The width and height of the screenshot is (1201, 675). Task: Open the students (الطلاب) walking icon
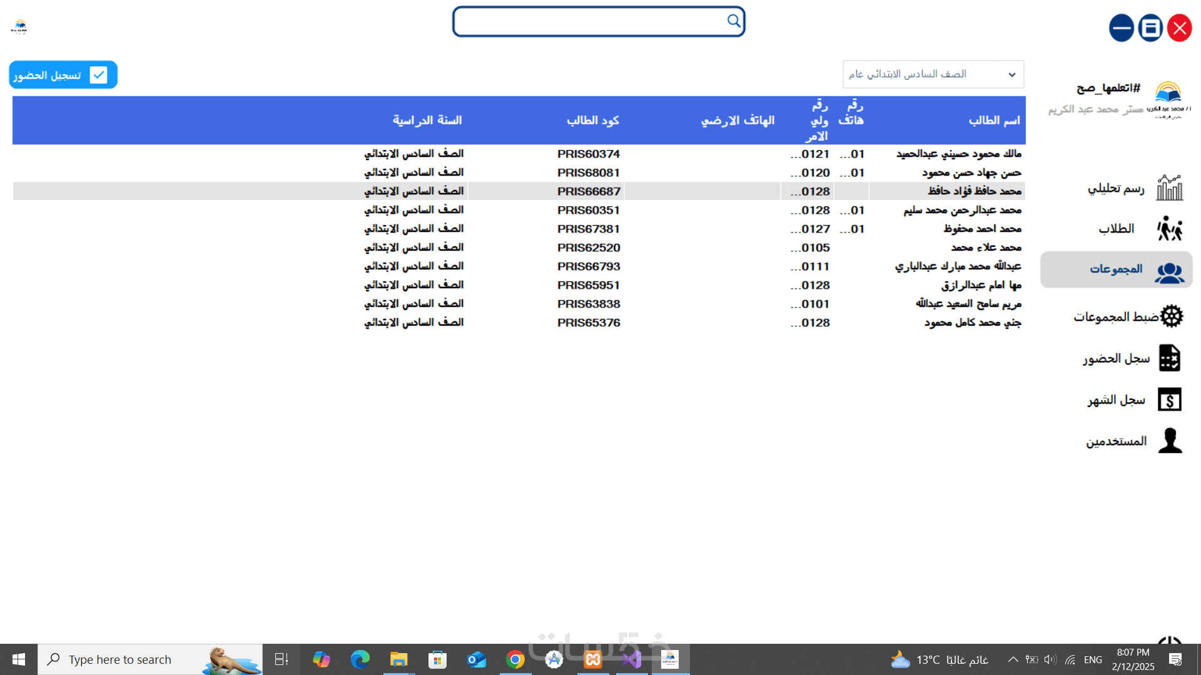coord(1169,229)
